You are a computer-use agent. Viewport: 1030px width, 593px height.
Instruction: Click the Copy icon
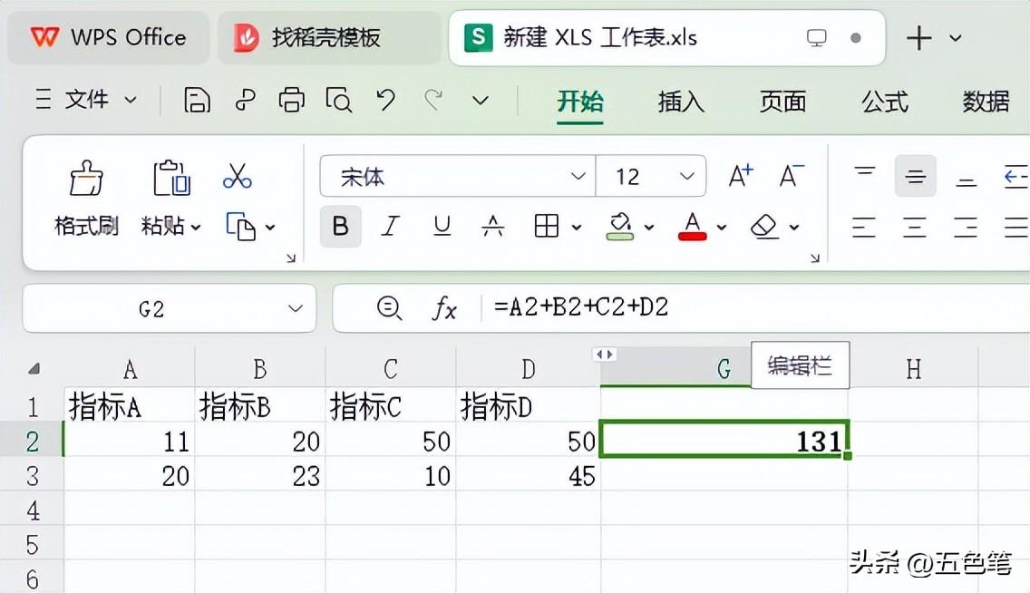[x=240, y=227]
